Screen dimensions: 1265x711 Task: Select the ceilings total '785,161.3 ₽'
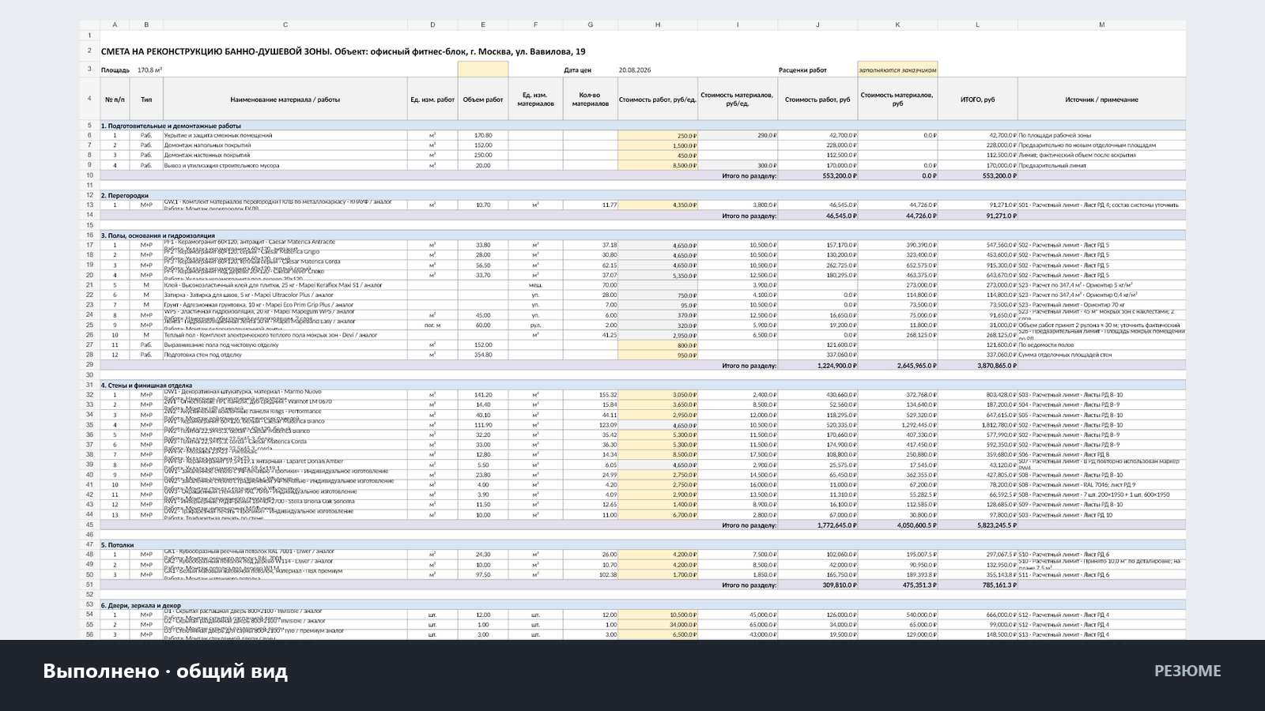[977, 585]
